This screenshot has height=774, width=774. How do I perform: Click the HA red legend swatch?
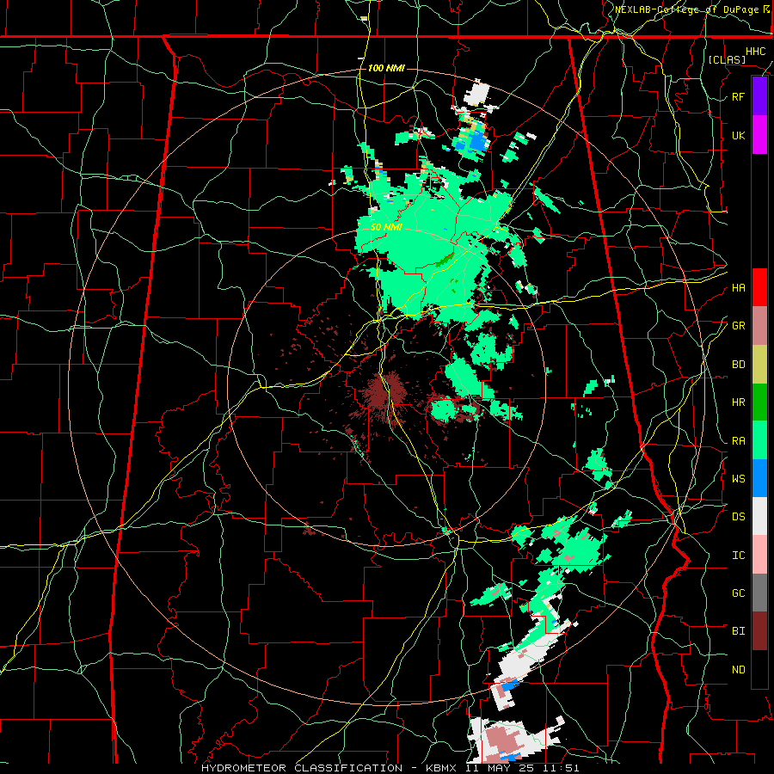pos(759,287)
